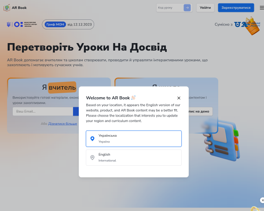Open the Дізнатися більше link
Screen dimensions: 264x211
pyautogui.click(x=62, y=124)
